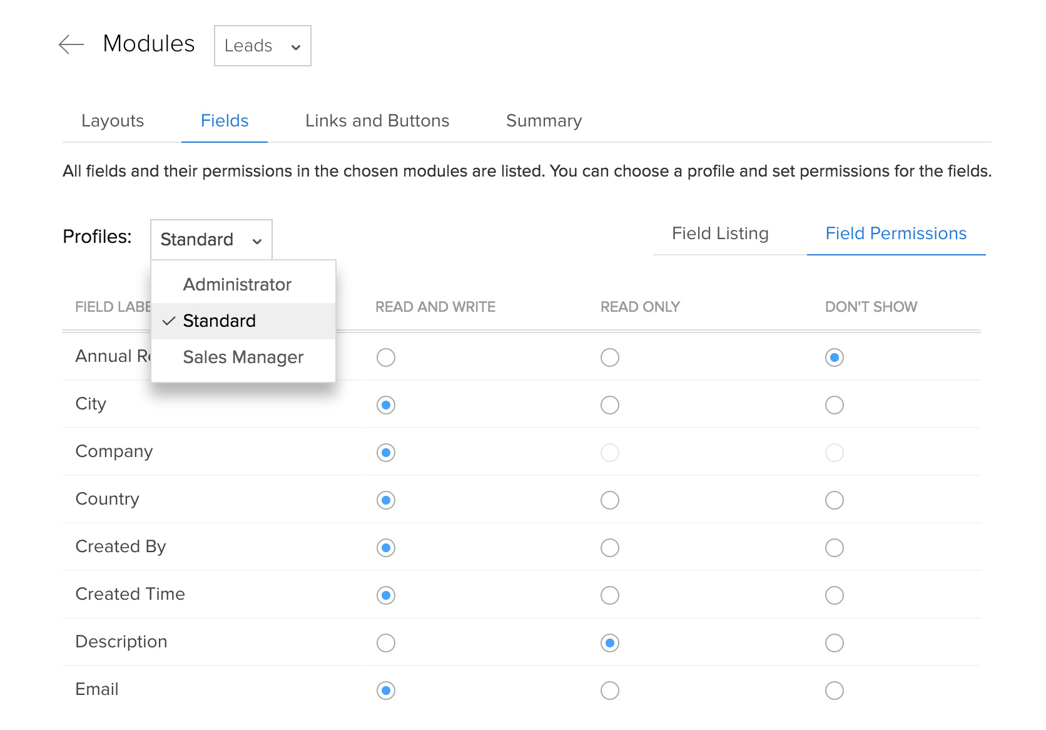Click the back arrow beside Modules
The width and height of the screenshot is (1046, 730).
coord(71,44)
